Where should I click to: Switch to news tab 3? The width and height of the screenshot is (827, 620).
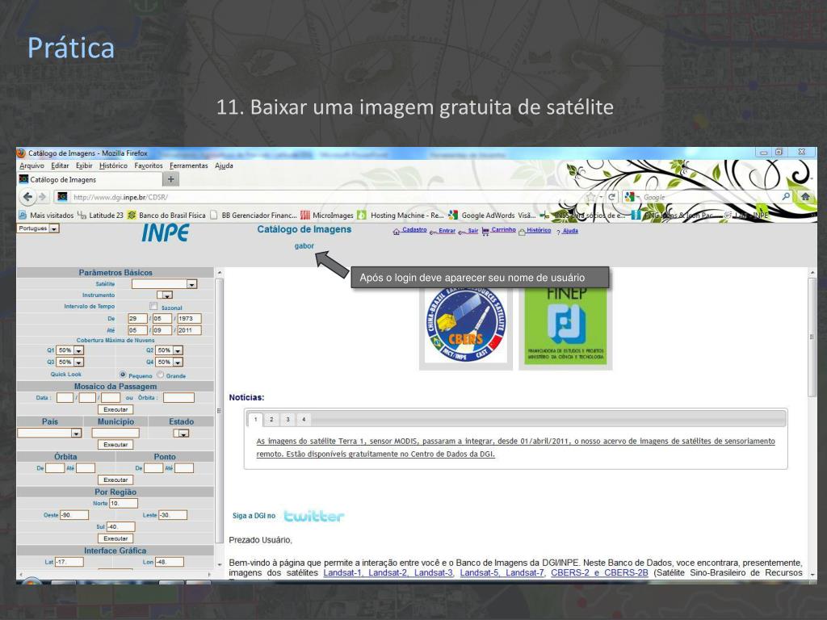point(288,420)
